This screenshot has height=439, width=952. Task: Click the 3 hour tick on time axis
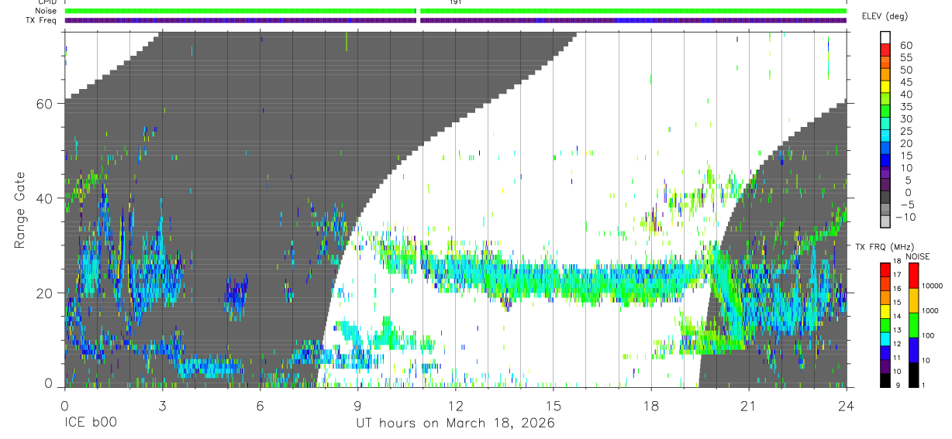pos(162,405)
